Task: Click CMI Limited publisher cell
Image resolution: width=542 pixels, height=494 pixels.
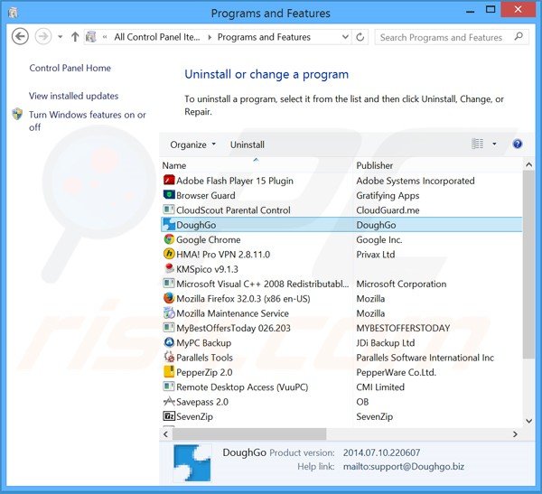Action: pyautogui.click(x=380, y=387)
